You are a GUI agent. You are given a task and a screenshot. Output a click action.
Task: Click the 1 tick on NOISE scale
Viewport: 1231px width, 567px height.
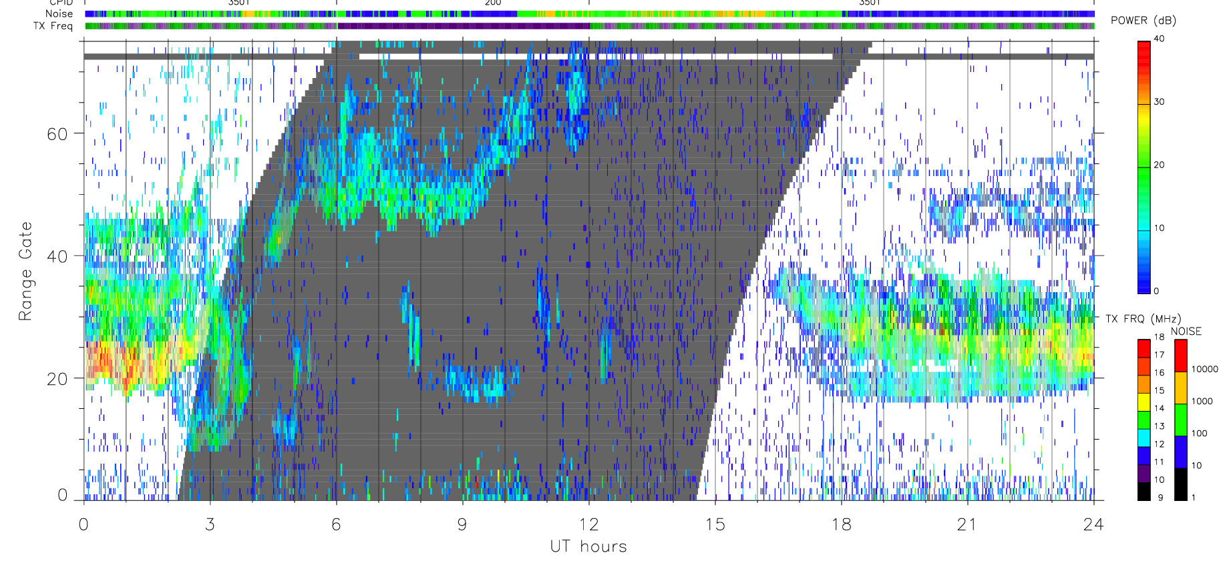click(x=1194, y=497)
